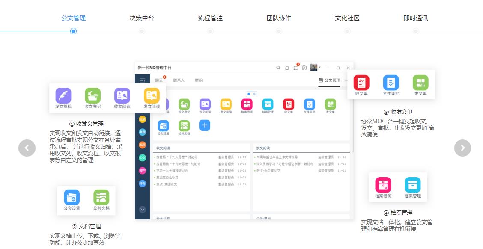Image resolution: width=483 pixels, height=249 pixels.
Task: Open 发文单 green callout icon
Action: pyautogui.click(x=420, y=83)
